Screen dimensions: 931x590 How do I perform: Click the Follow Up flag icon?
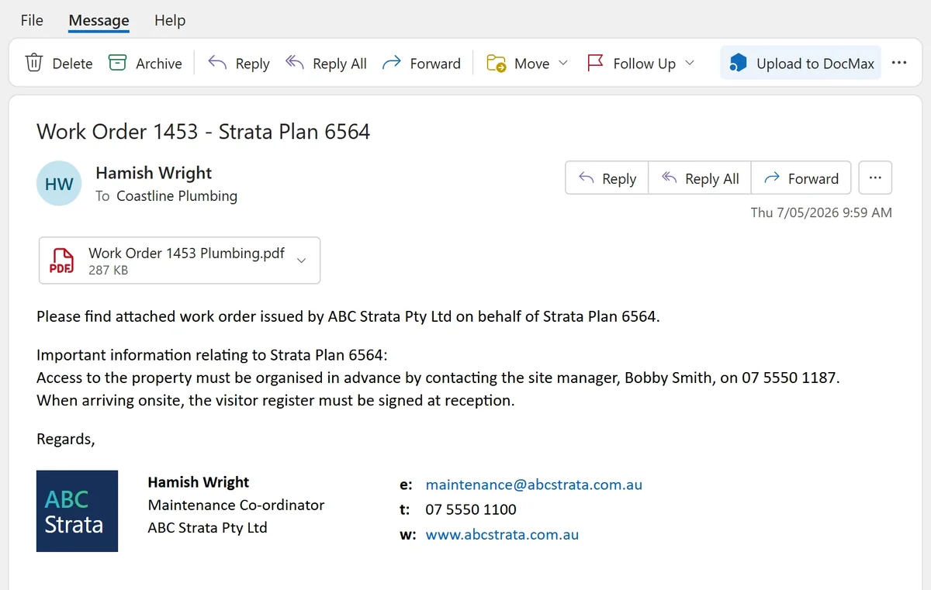(x=595, y=63)
